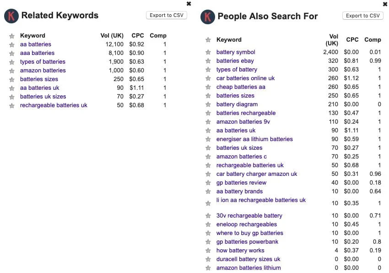
Task: Follow the 'how battery works' link
Action: pyautogui.click(x=240, y=251)
